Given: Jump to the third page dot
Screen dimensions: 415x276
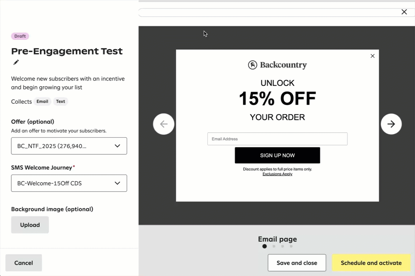Looking at the screenshot, I should coord(283,246).
